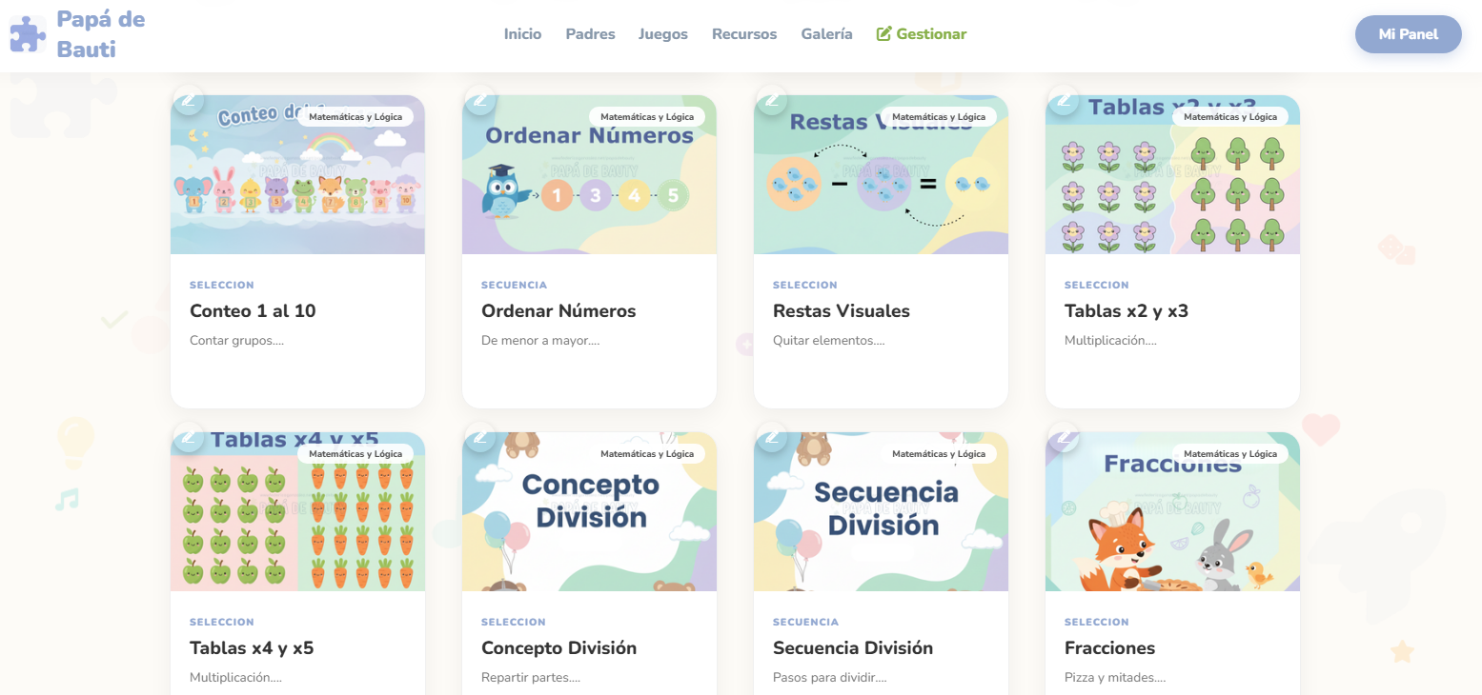Screen dimensions: 1482x695
Task: Click the "Ordenar Números" card title
Action: tap(558, 311)
